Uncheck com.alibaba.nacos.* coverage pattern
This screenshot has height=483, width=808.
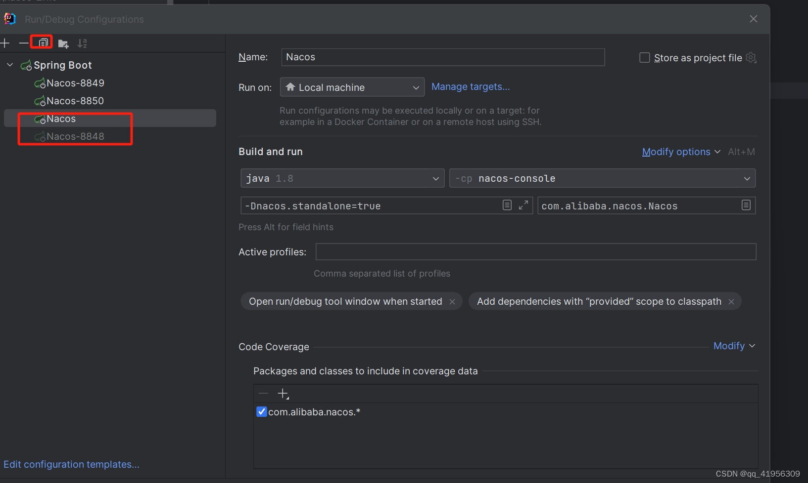(x=262, y=411)
